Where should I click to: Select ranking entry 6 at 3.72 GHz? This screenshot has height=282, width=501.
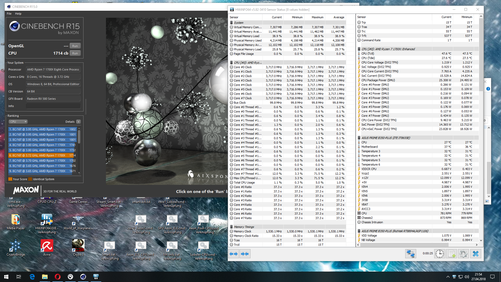(42, 155)
